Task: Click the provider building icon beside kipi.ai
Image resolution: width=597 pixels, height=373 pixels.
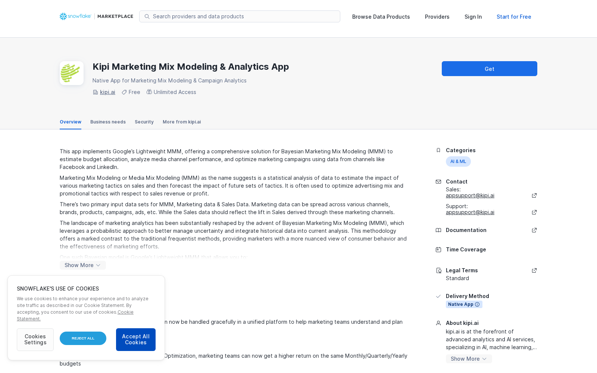Action: pyautogui.click(x=96, y=92)
